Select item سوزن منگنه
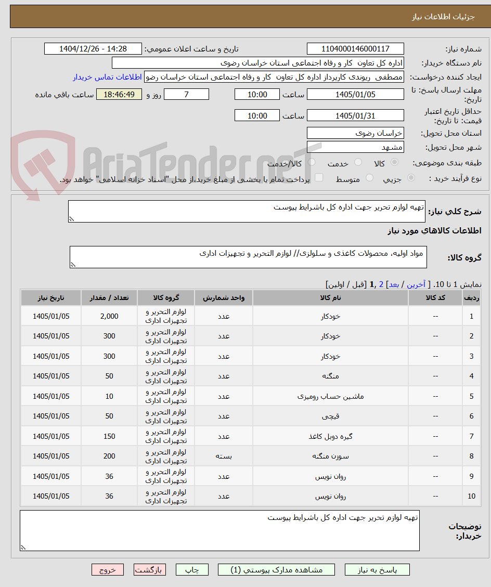 click(330, 456)
